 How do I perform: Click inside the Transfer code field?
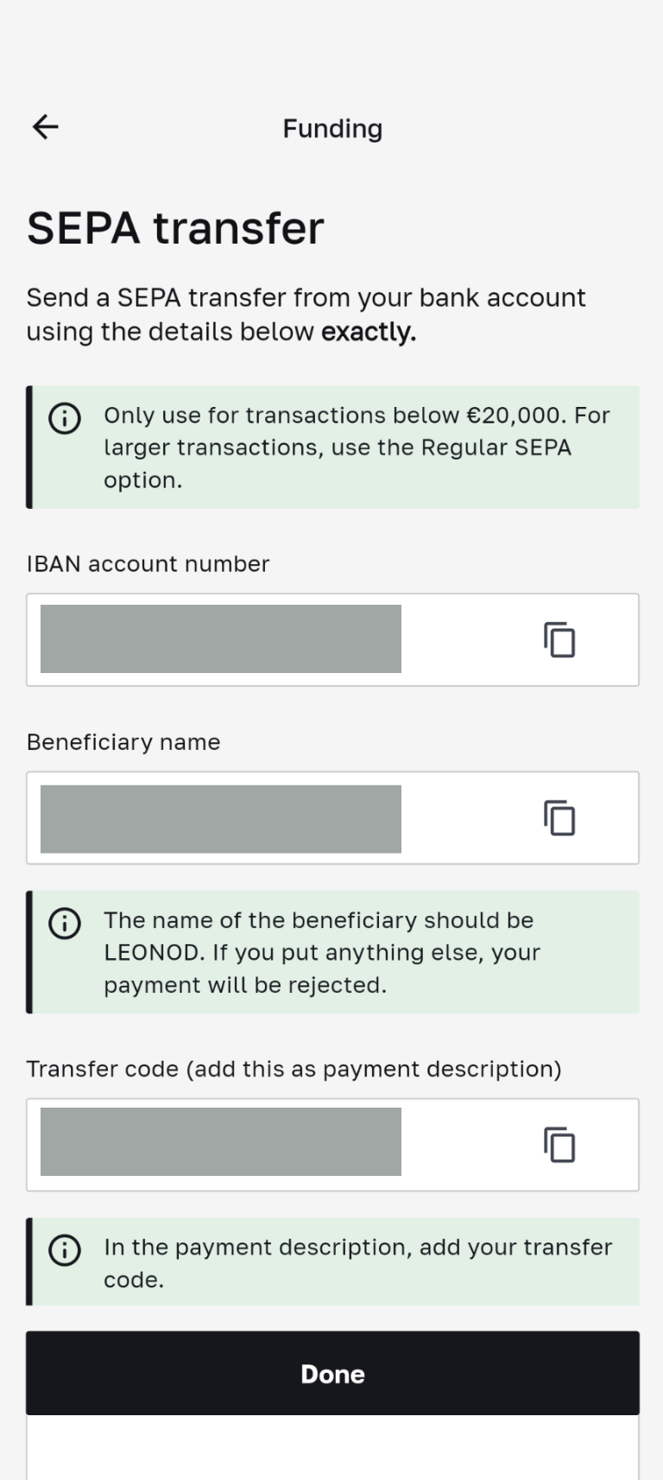point(221,1142)
